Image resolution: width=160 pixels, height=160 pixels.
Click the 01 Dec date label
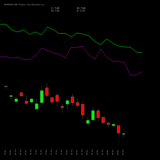click(108, 152)
